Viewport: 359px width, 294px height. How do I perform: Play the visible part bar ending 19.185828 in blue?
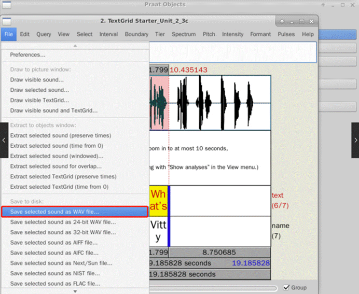tap(210, 263)
